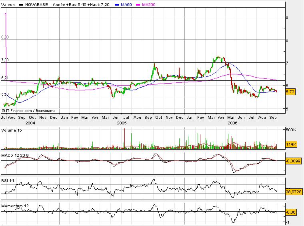304x226 pixels.
Task: Click the yellow 38,0728 RSI value tag
Action: point(294,192)
